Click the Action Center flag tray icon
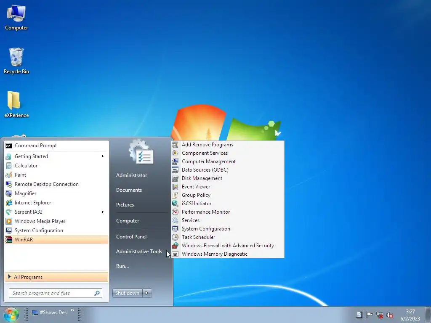Image resolution: width=431 pixels, height=323 pixels. point(370,315)
